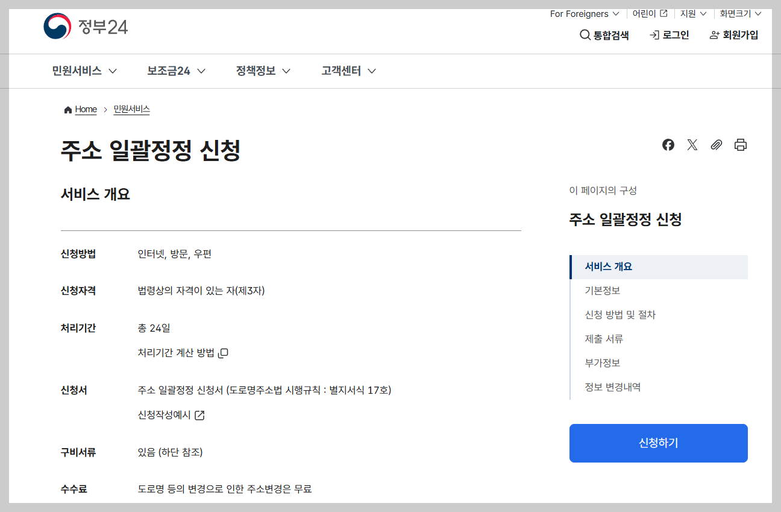The width and height of the screenshot is (781, 512).
Task: Open 민원서비스 breadcrumb link
Action: click(x=131, y=110)
